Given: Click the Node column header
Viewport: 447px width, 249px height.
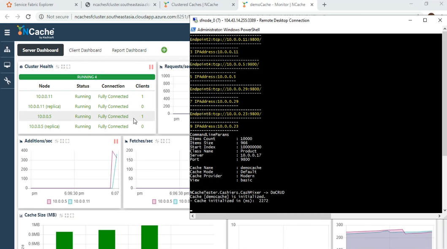Looking at the screenshot, I should tap(44, 86).
